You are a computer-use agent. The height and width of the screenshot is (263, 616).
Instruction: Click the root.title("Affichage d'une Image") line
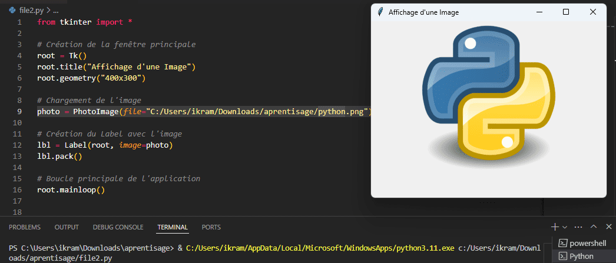[x=116, y=67]
